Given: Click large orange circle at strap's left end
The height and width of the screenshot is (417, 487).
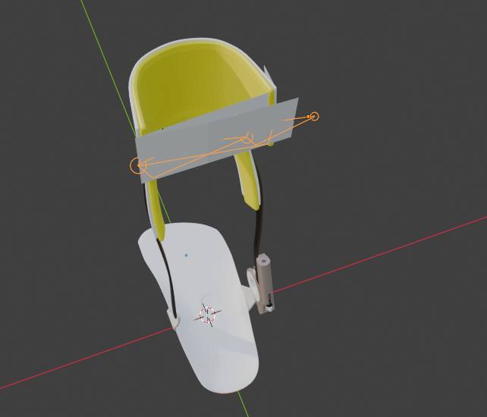Looking at the screenshot, I should tap(138, 165).
